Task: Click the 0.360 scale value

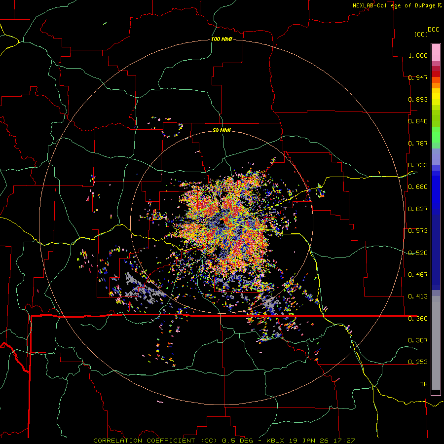Action: coord(418,319)
